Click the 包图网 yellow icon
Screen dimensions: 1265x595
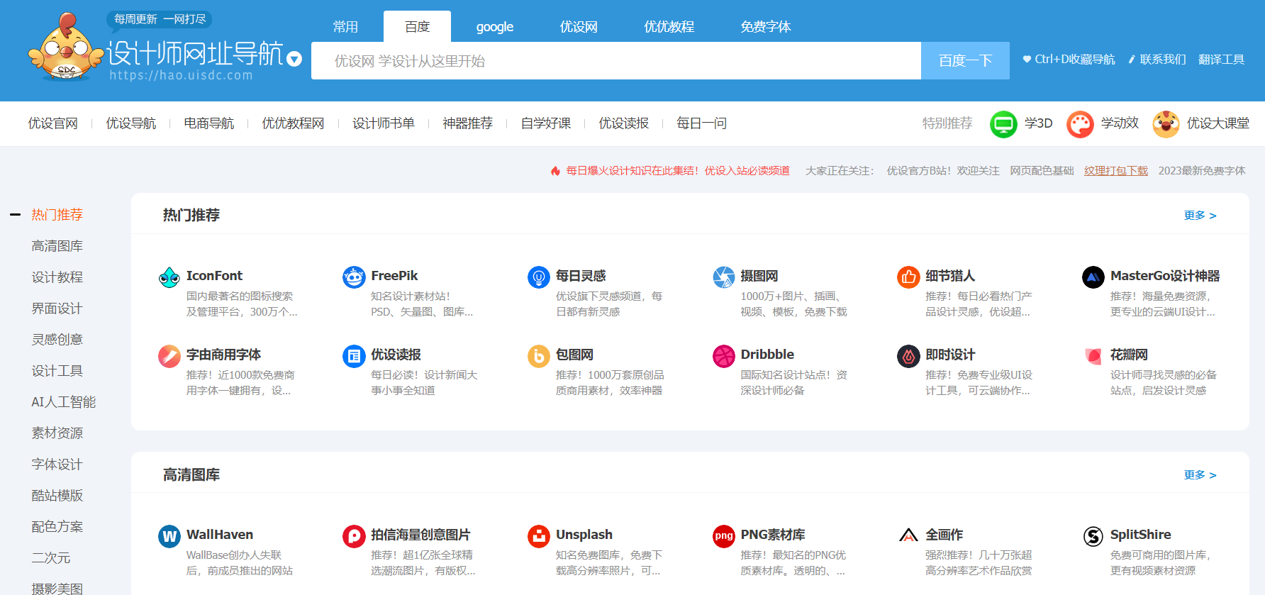point(539,356)
